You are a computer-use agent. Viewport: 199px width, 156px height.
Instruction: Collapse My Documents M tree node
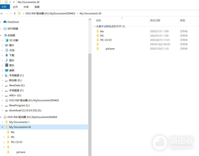click(x=2, y=127)
